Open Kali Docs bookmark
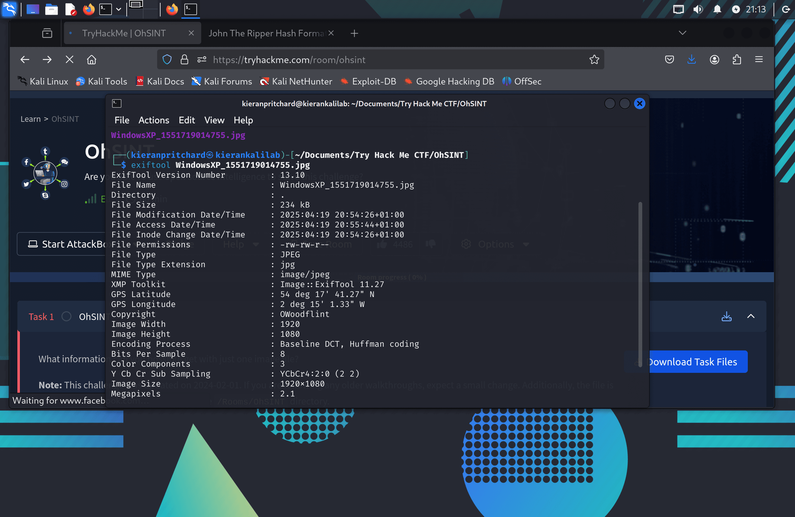This screenshot has height=517, width=795. pyautogui.click(x=160, y=81)
